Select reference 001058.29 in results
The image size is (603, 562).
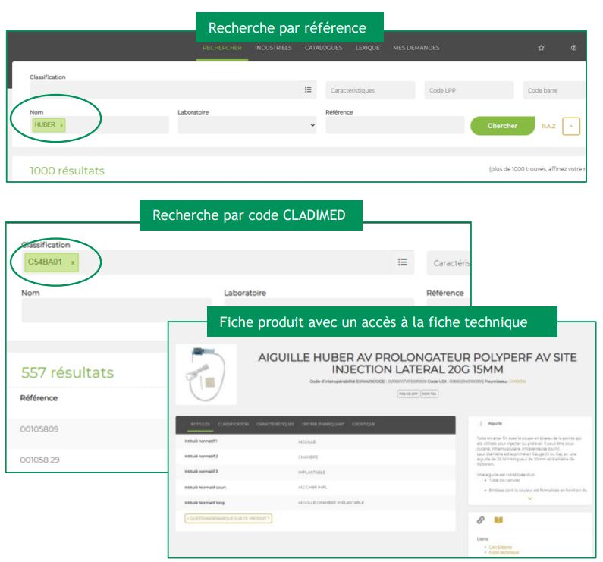(39, 460)
